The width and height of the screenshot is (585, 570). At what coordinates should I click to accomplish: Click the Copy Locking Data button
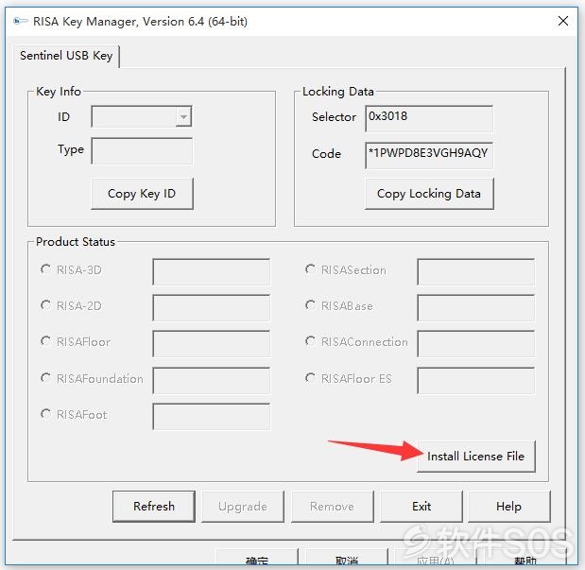pyautogui.click(x=429, y=194)
